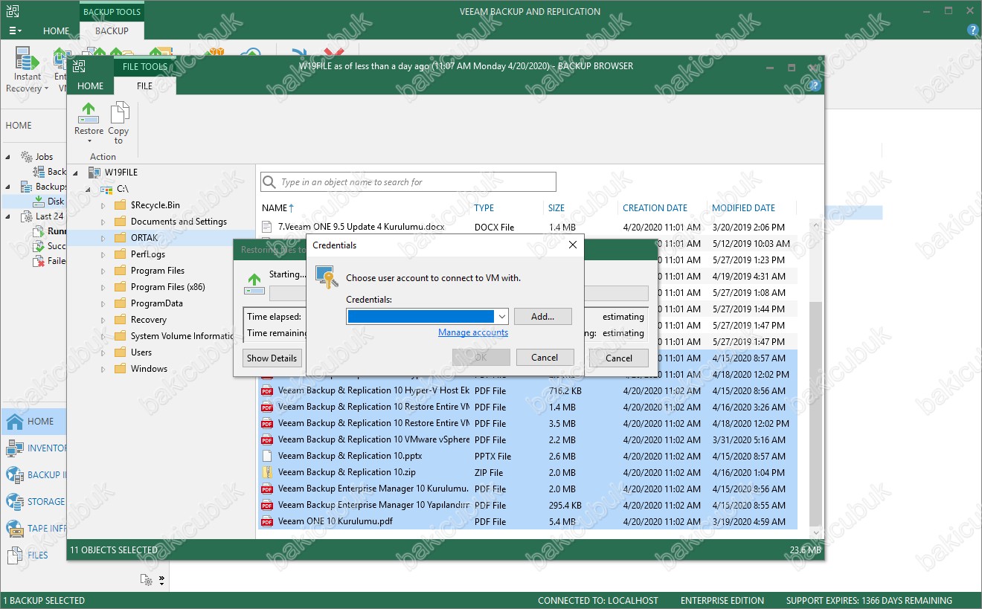This screenshot has width=982, height=609.
Task: Click Tape Infrastructure view icon
Action: [x=15, y=529]
